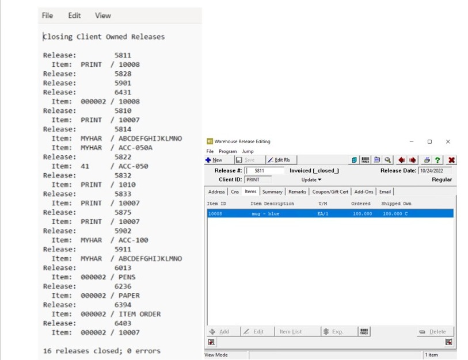Open the Program menu
This screenshot has height=360, width=468.
click(x=227, y=151)
